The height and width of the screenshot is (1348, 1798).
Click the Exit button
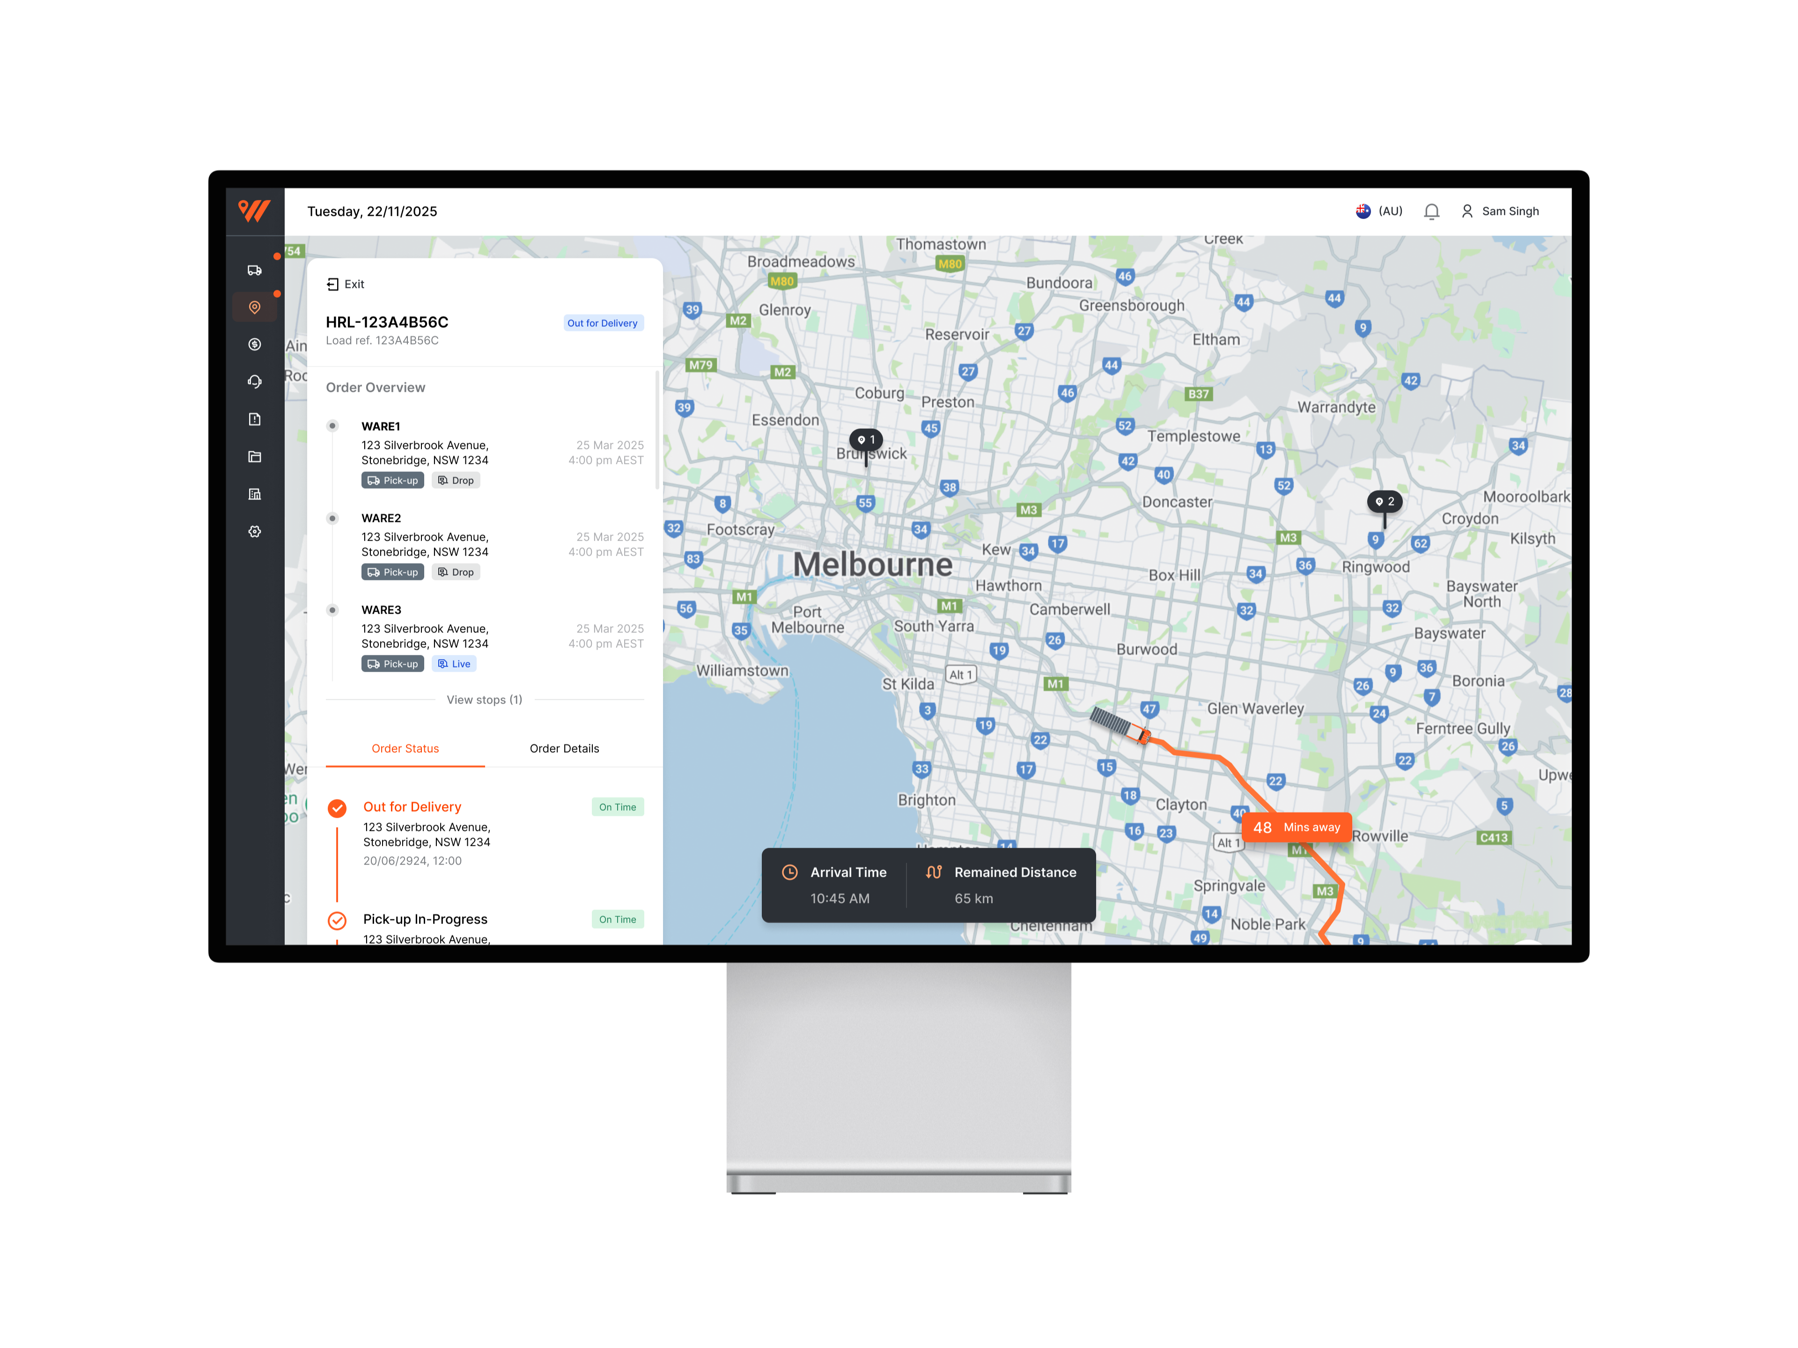click(x=346, y=285)
